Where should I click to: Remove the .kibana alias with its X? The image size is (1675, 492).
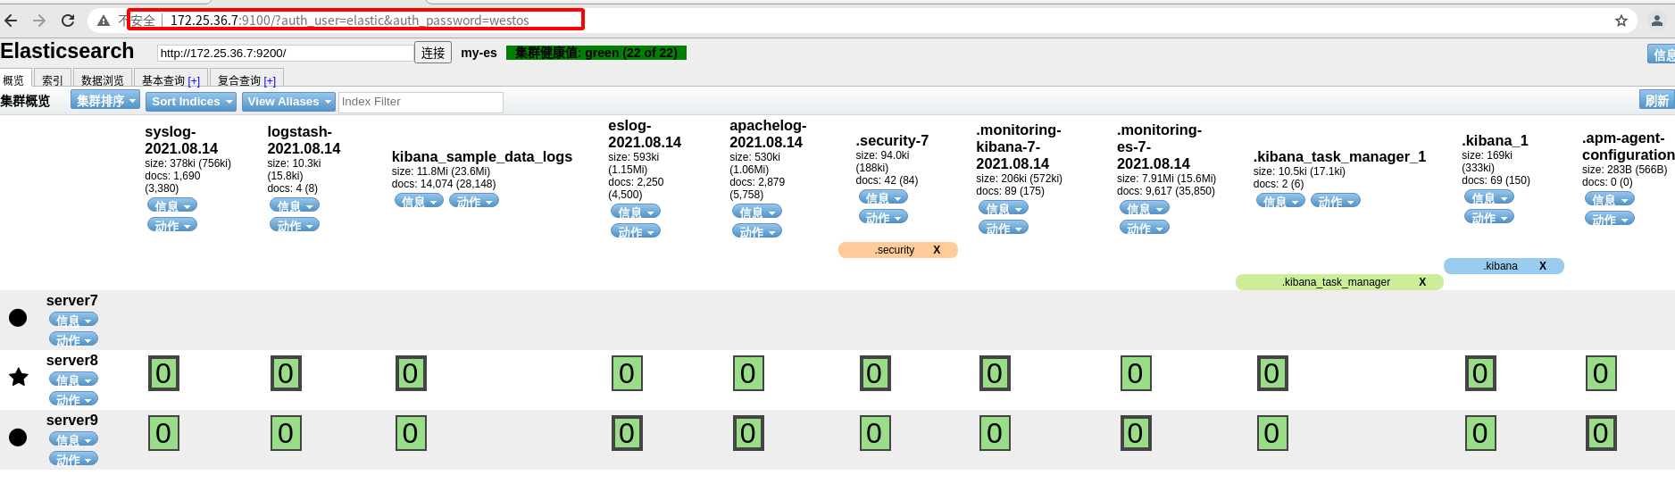tap(1542, 266)
